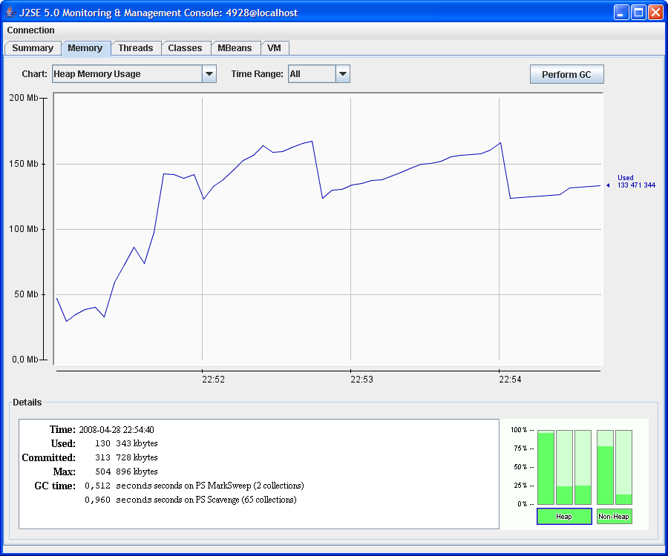Image resolution: width=668 pixels, height=556 pixels.
Task: Select the Memory tab
Action: 85,48
